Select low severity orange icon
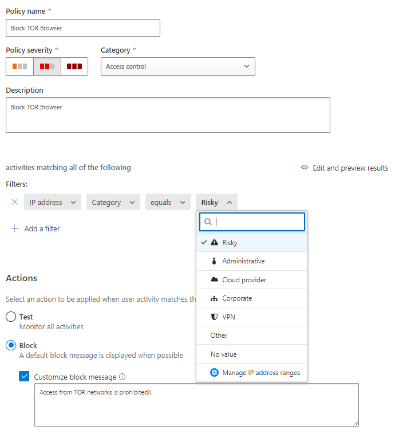The image size is (395, 434). click(x=20, y=66)
